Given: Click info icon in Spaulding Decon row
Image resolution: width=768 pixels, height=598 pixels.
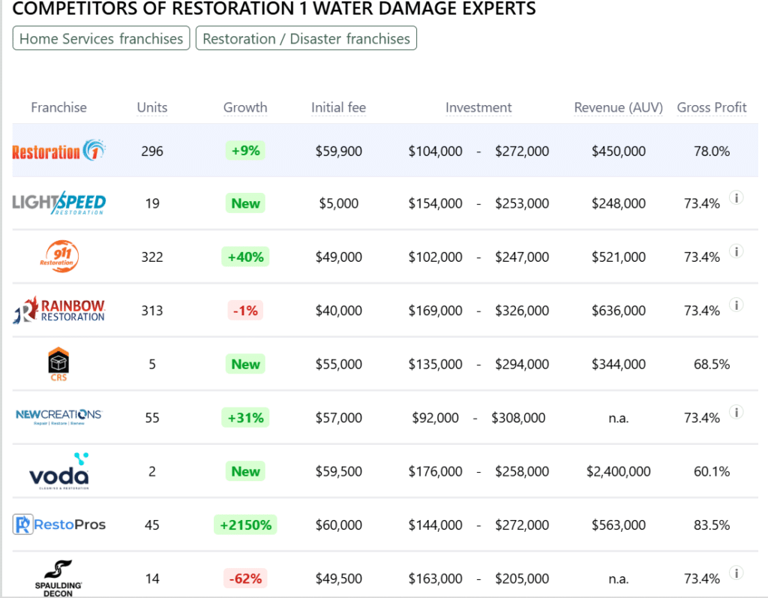Looking at the screenshot, I should pos(736,572).
